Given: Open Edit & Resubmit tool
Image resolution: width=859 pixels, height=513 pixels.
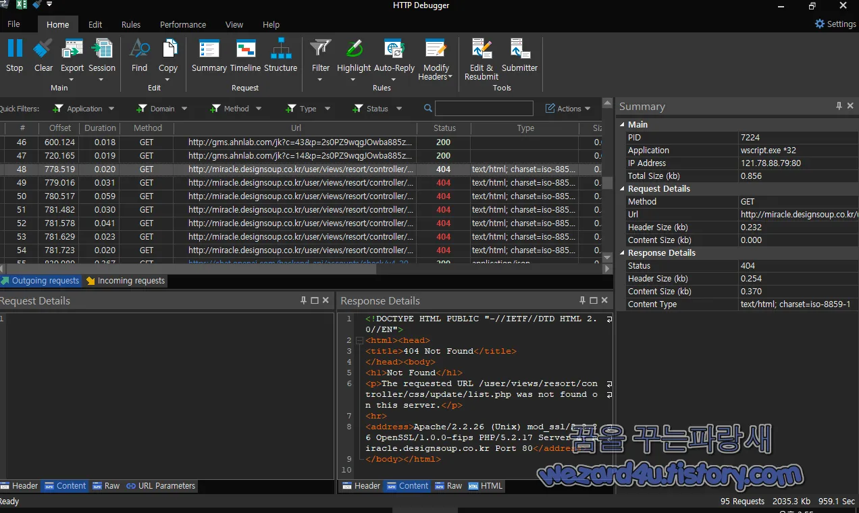Looking at the screenshot, I should pos(481,59).
